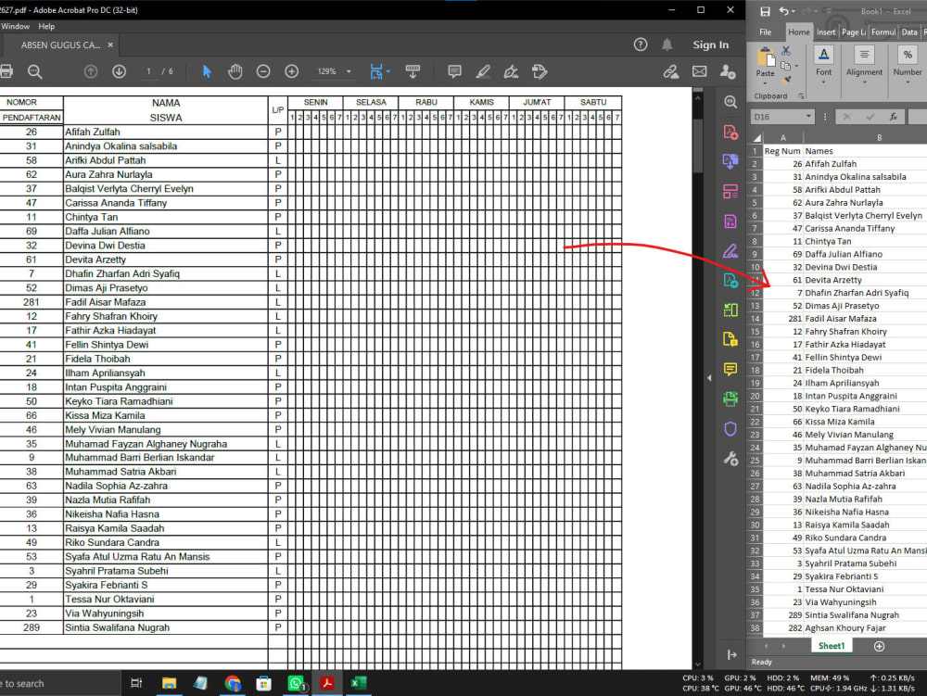The height and width of the screenshot is (696, 927).
Task: Expand the Font group dropdown
Action: point(823,82)
